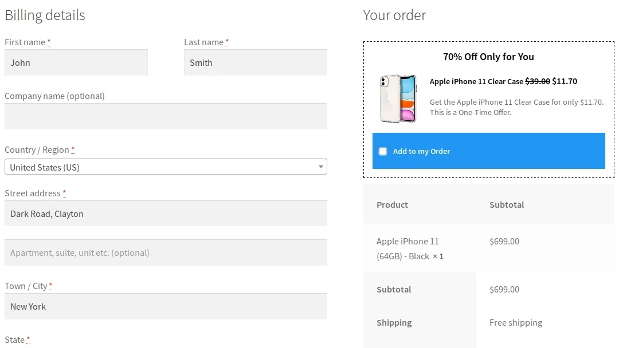Click the Your order heading
Viewport: 619px width, 348px height.
(394, 15)
